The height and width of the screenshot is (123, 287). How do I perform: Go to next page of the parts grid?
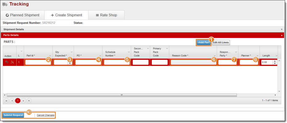23,101
